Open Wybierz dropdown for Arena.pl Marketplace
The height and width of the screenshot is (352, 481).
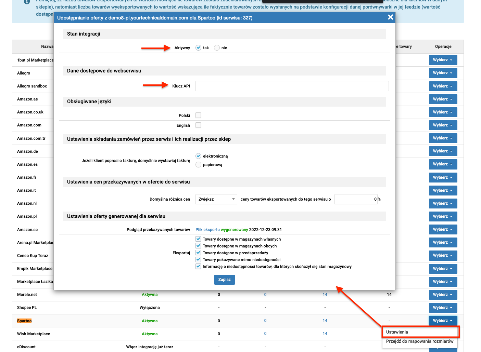pos(443,242)
